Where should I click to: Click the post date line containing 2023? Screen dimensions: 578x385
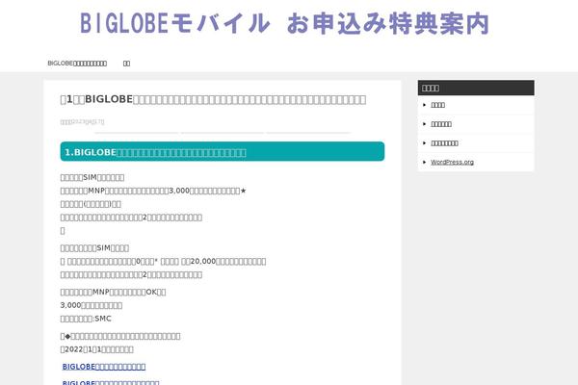[82, 122]
